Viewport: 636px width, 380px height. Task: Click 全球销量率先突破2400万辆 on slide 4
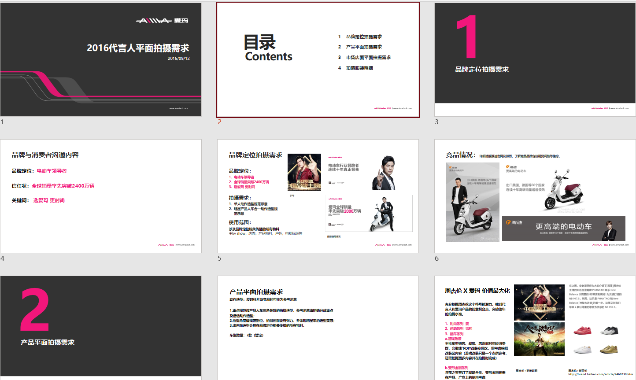point(63,186)
